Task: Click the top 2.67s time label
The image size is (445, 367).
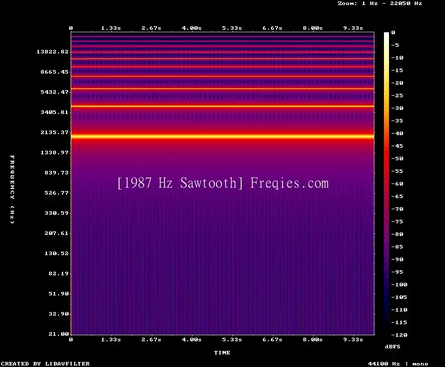Action: pyautogui.click(x=151, y=28)
